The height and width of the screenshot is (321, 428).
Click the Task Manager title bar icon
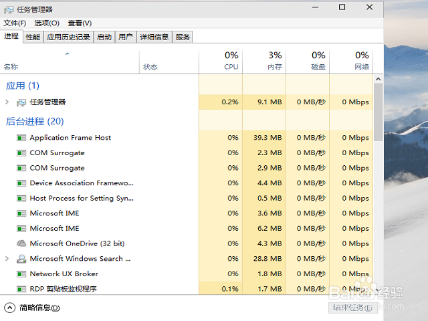tap(9, 10)
